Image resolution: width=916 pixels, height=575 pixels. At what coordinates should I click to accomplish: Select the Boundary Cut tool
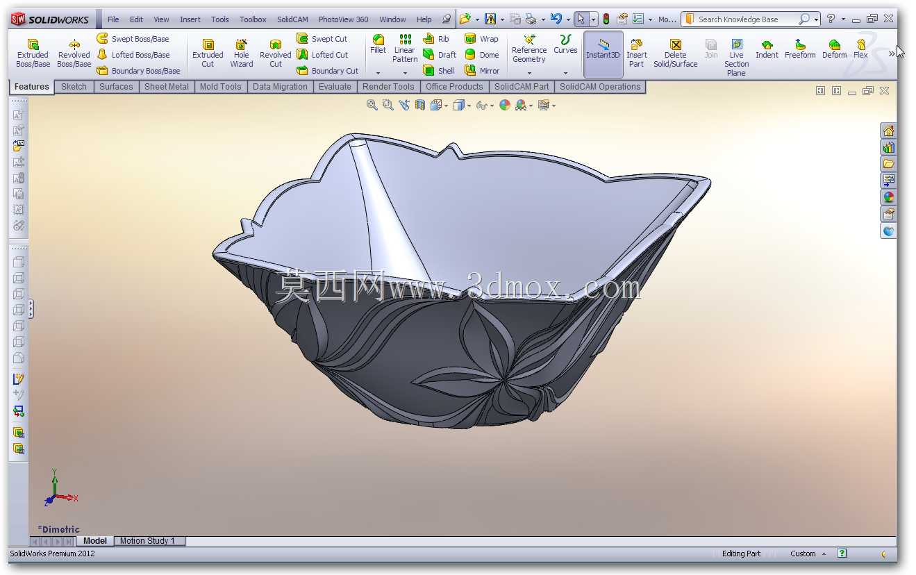pos(327,71)
